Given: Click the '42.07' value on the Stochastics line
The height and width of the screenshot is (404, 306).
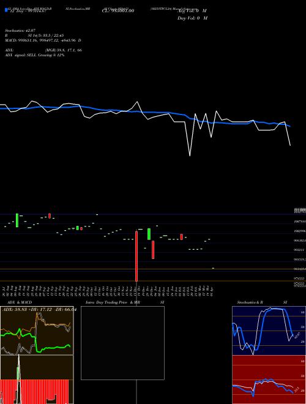Looking at the screenshot, I should click(x=297, y=335).
